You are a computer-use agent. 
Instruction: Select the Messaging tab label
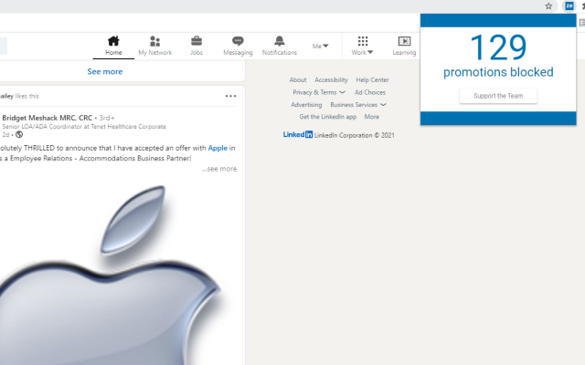[238, 53]
